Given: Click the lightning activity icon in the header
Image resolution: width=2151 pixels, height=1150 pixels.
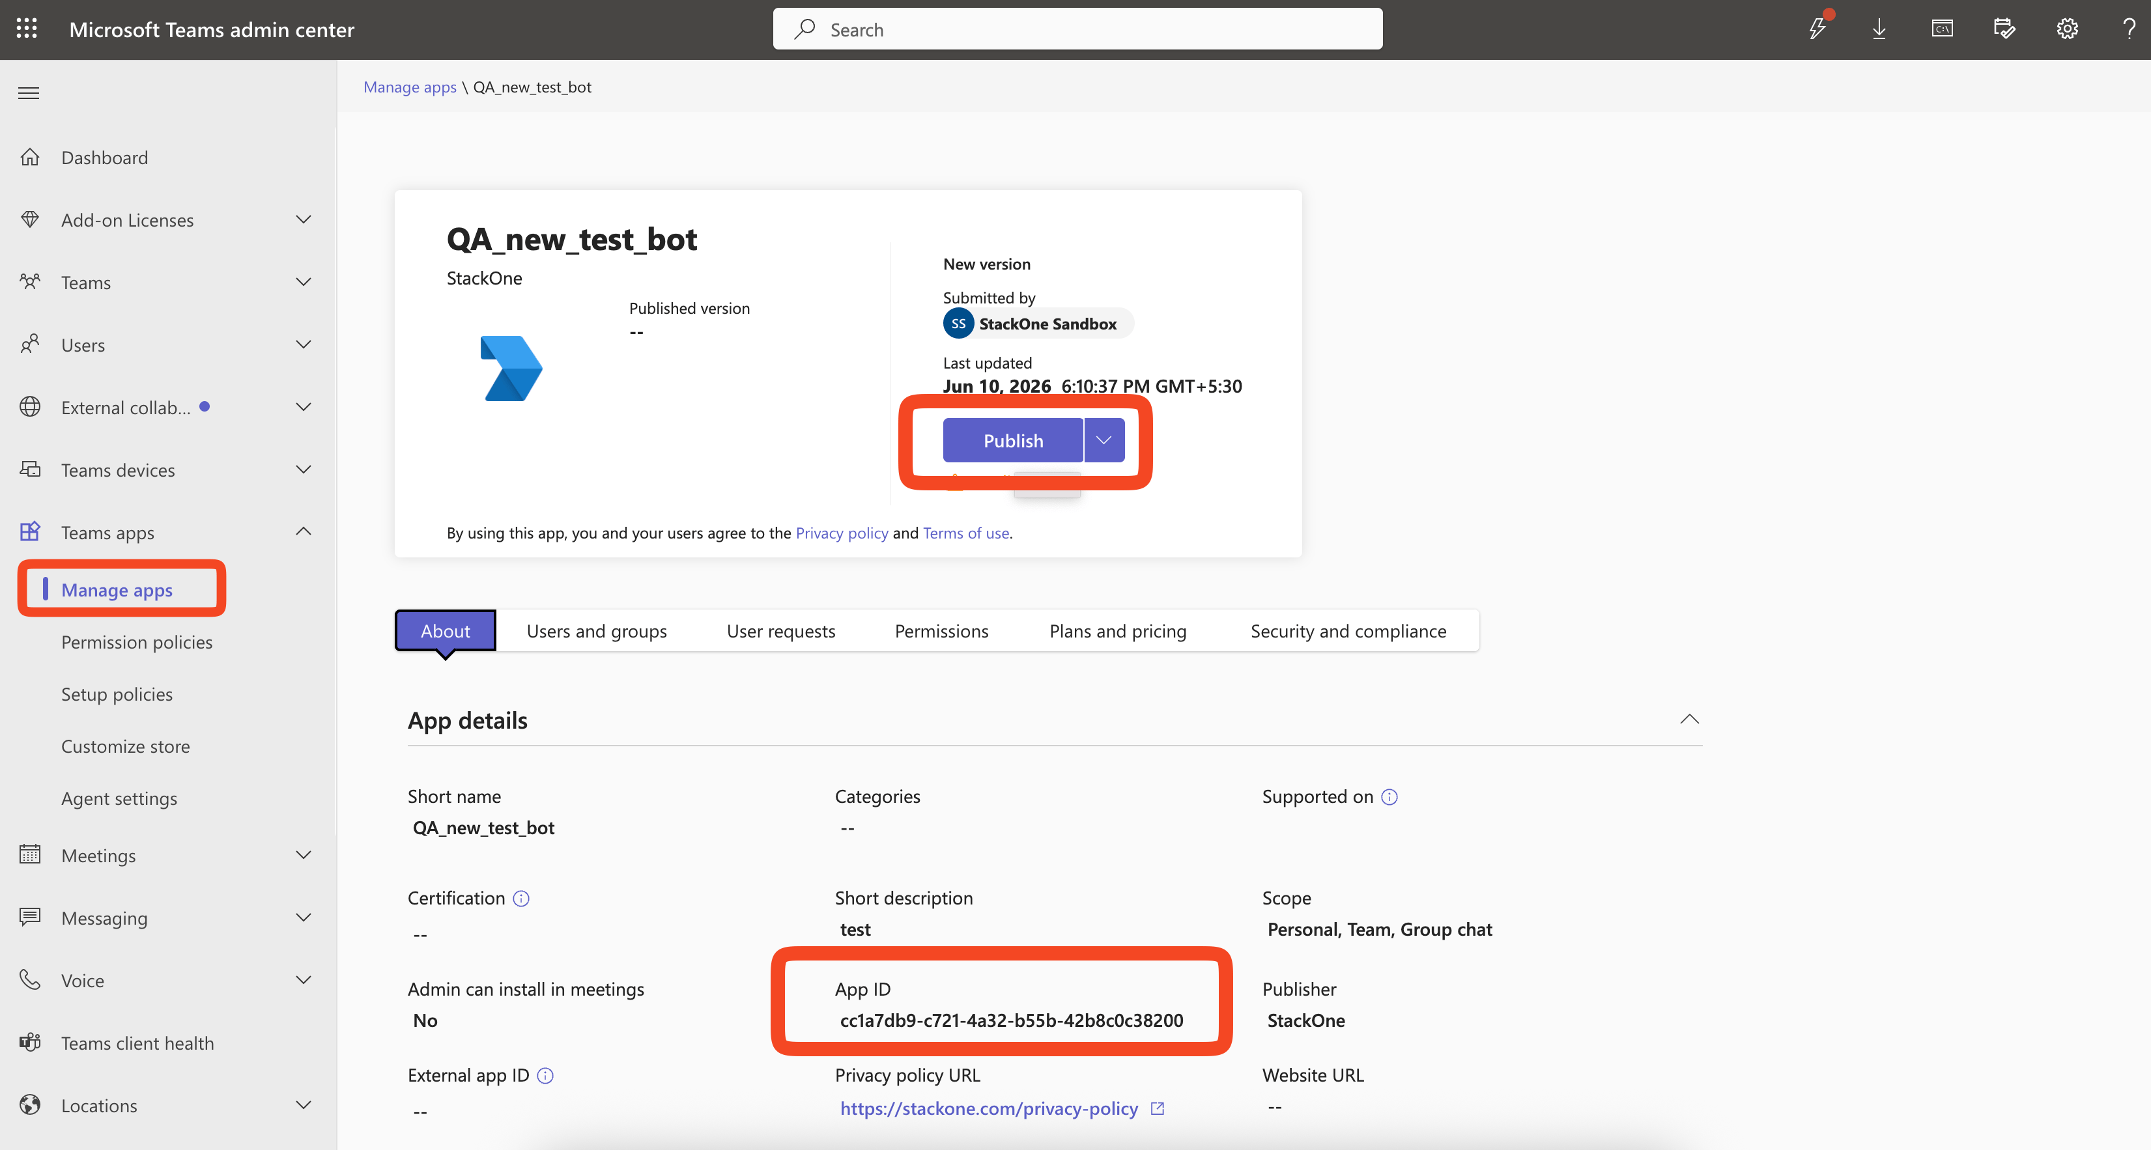Looking at the screenshot, I should [1818, 29].
